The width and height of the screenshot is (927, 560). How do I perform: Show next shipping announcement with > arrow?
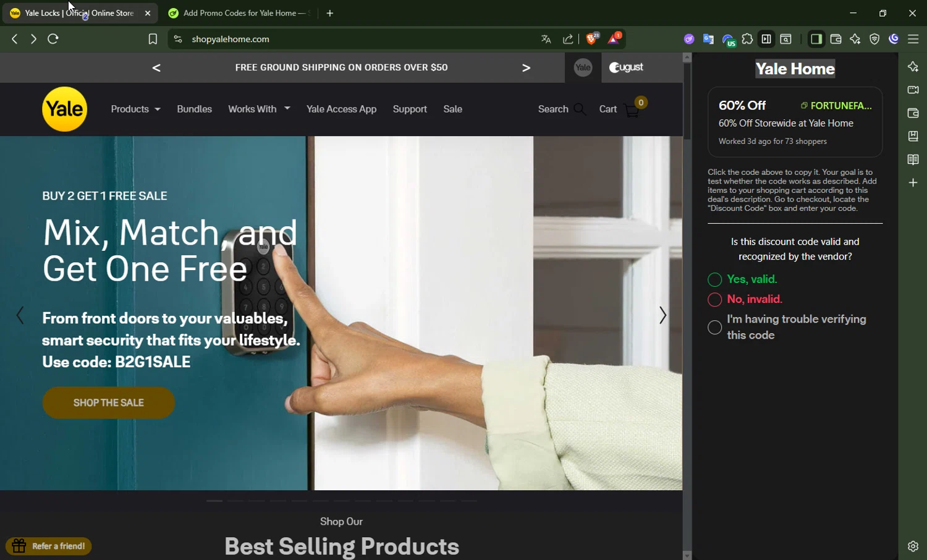[x=526, y=67]
